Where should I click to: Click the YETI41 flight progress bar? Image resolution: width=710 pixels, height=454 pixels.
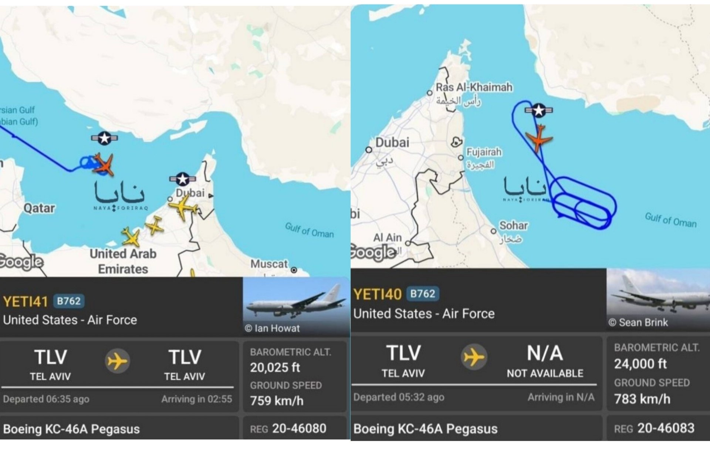click(118, 387)
